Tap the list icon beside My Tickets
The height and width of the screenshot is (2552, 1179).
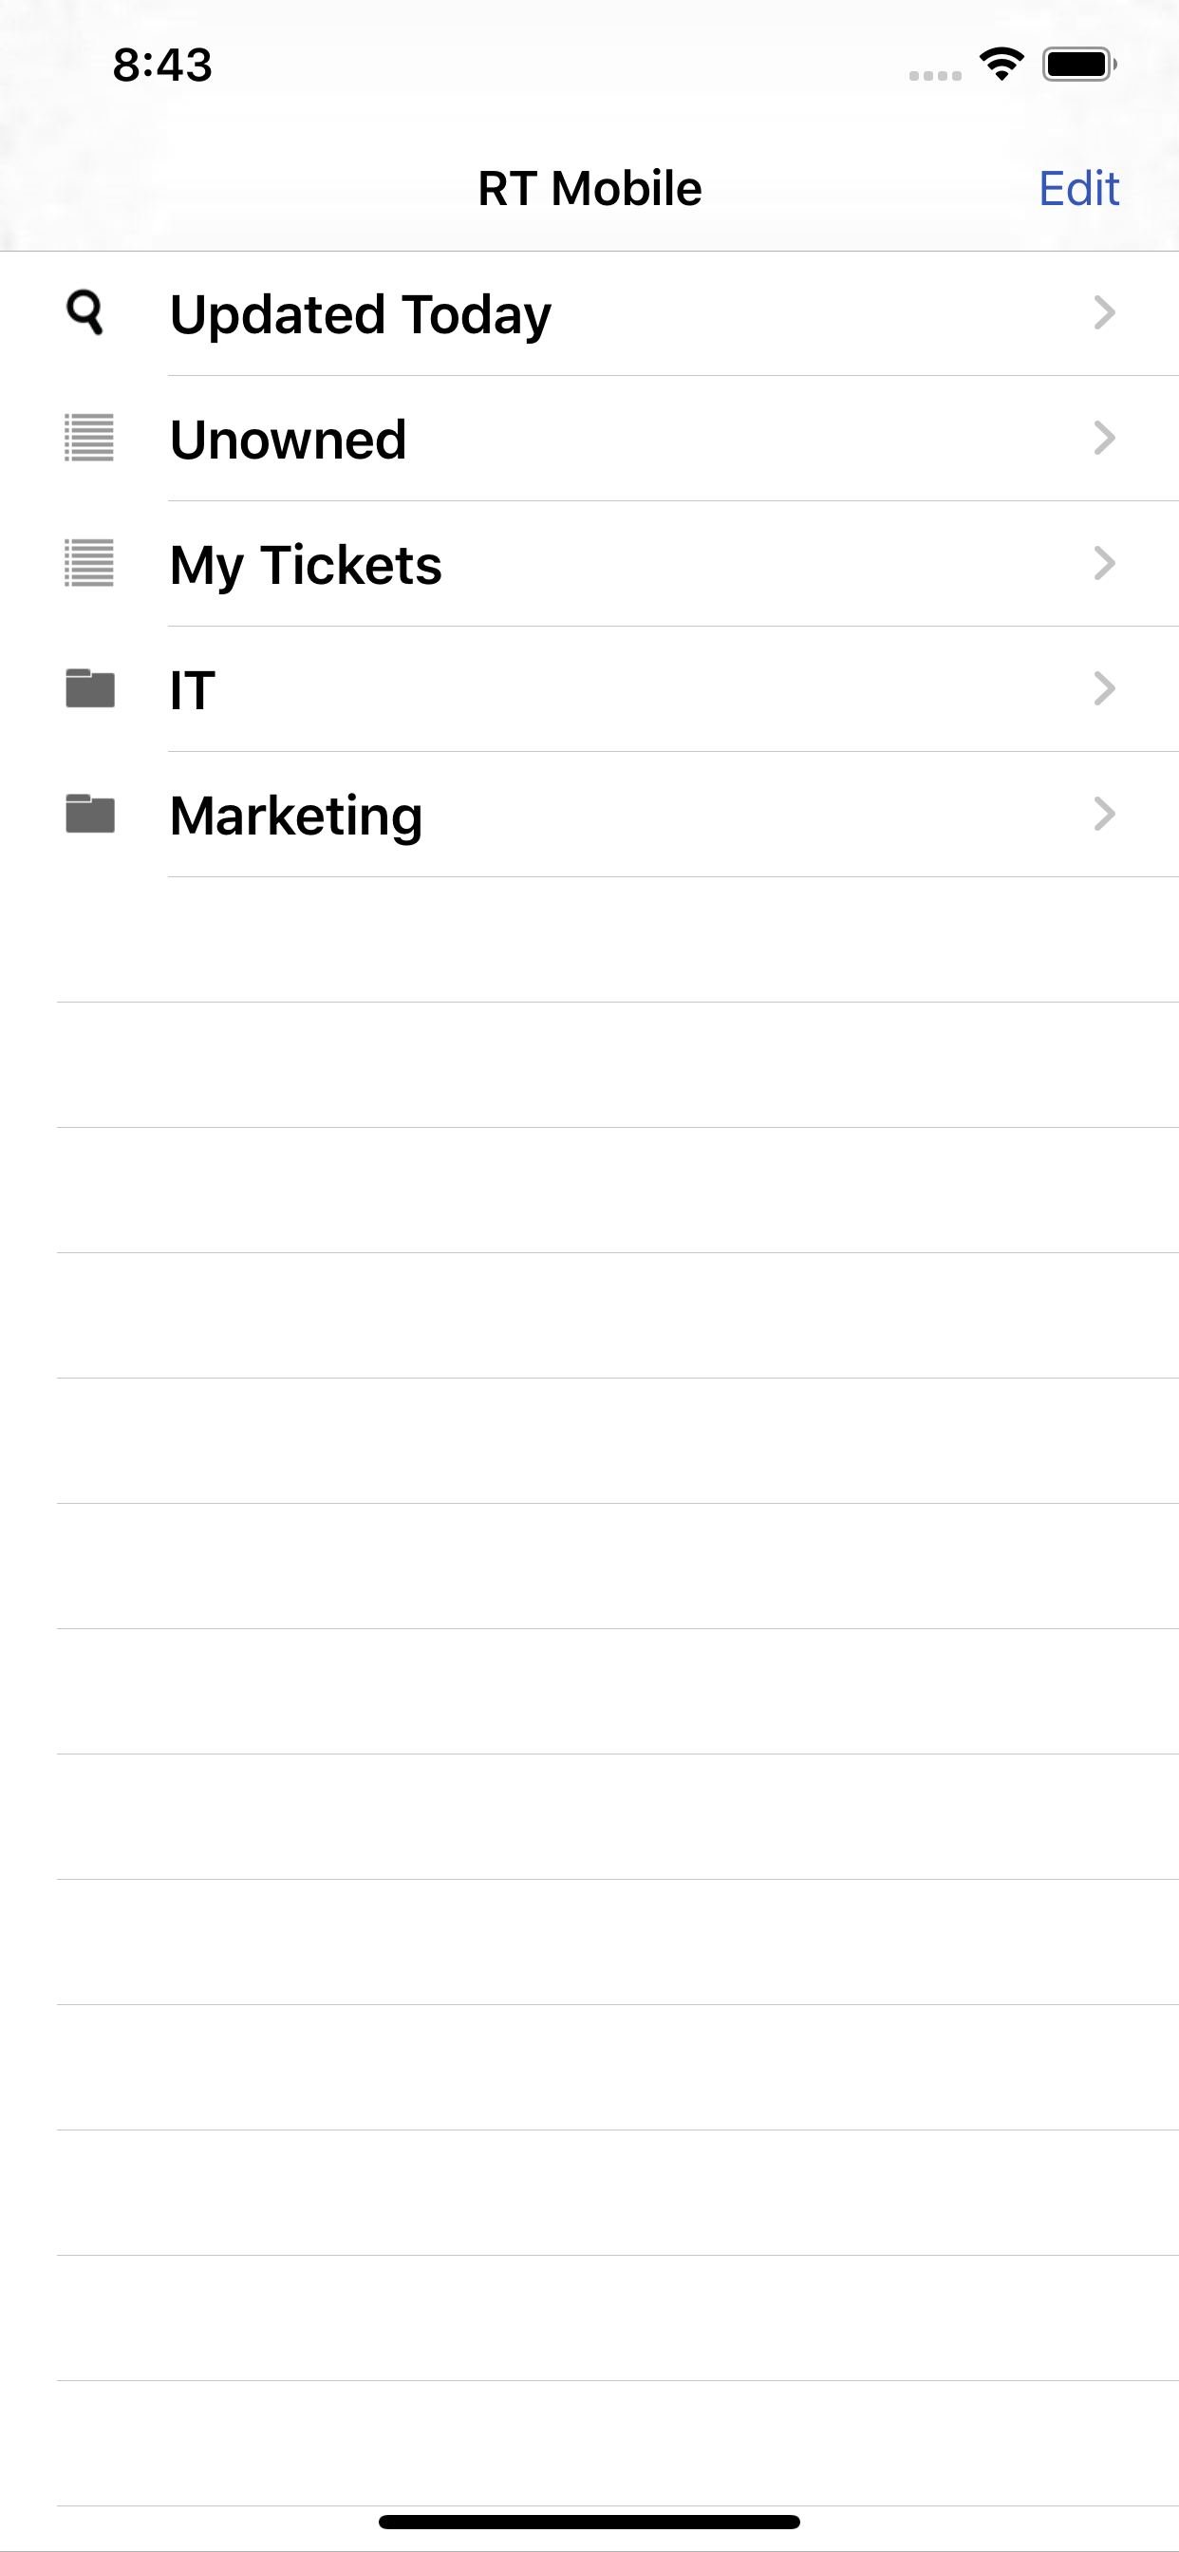click(89, 564)
